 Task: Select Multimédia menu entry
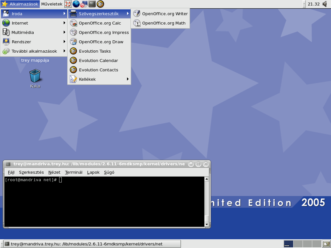click(x=34, y=33)
